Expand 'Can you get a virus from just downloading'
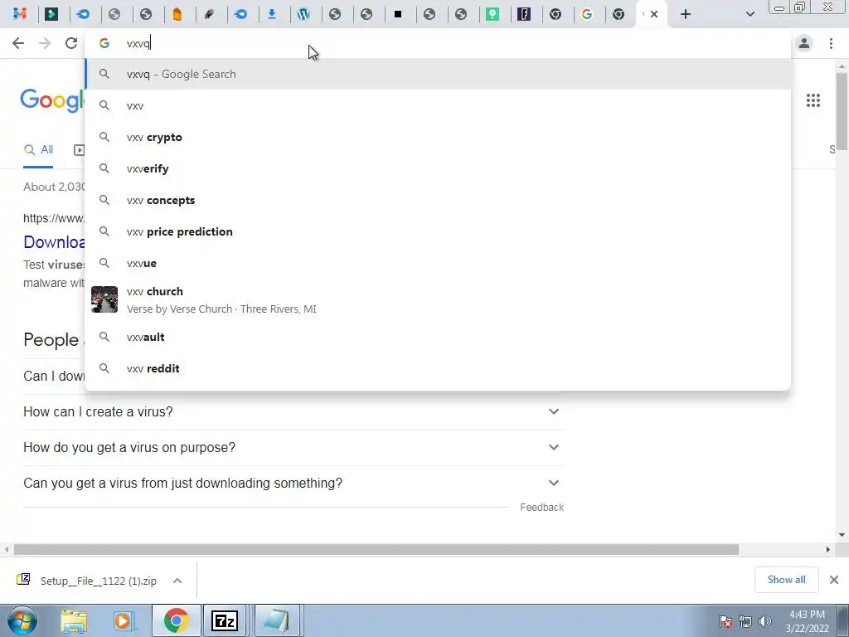The height and width of the screenshot is (637, 849). (294, 484)
